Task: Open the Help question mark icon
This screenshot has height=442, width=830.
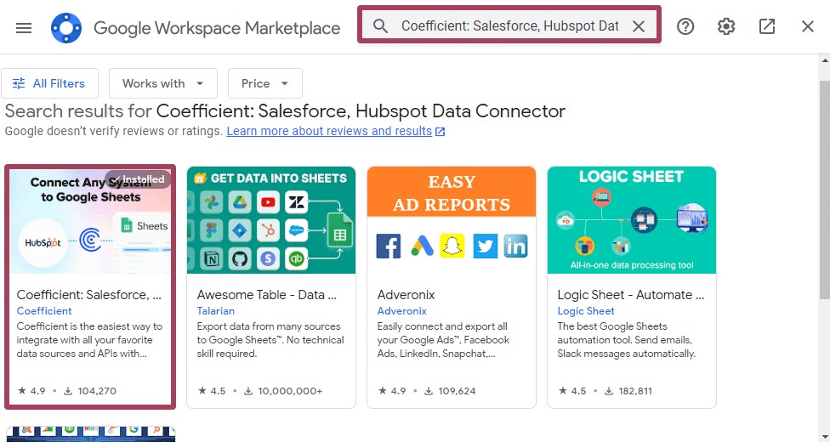Action: tap(685, 26)
